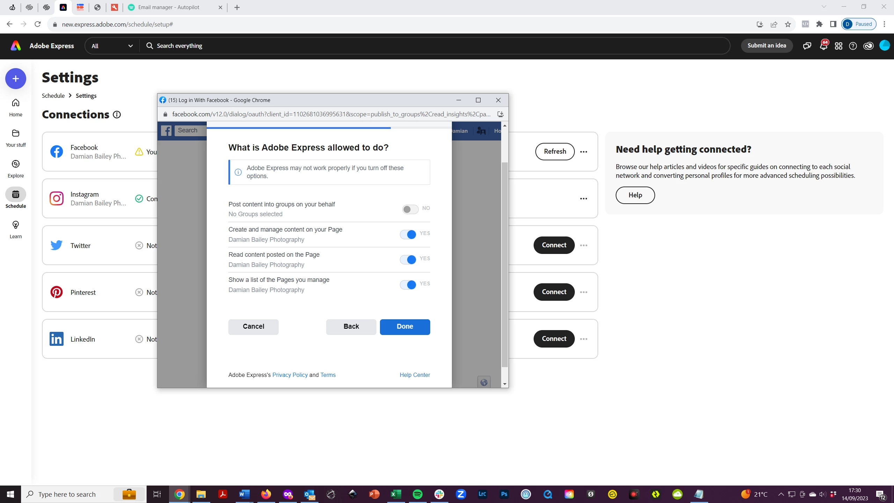Enable posting content into groups toggle
Image resolution: width=894 pixels, height=503 pixels.
[410, 209]
